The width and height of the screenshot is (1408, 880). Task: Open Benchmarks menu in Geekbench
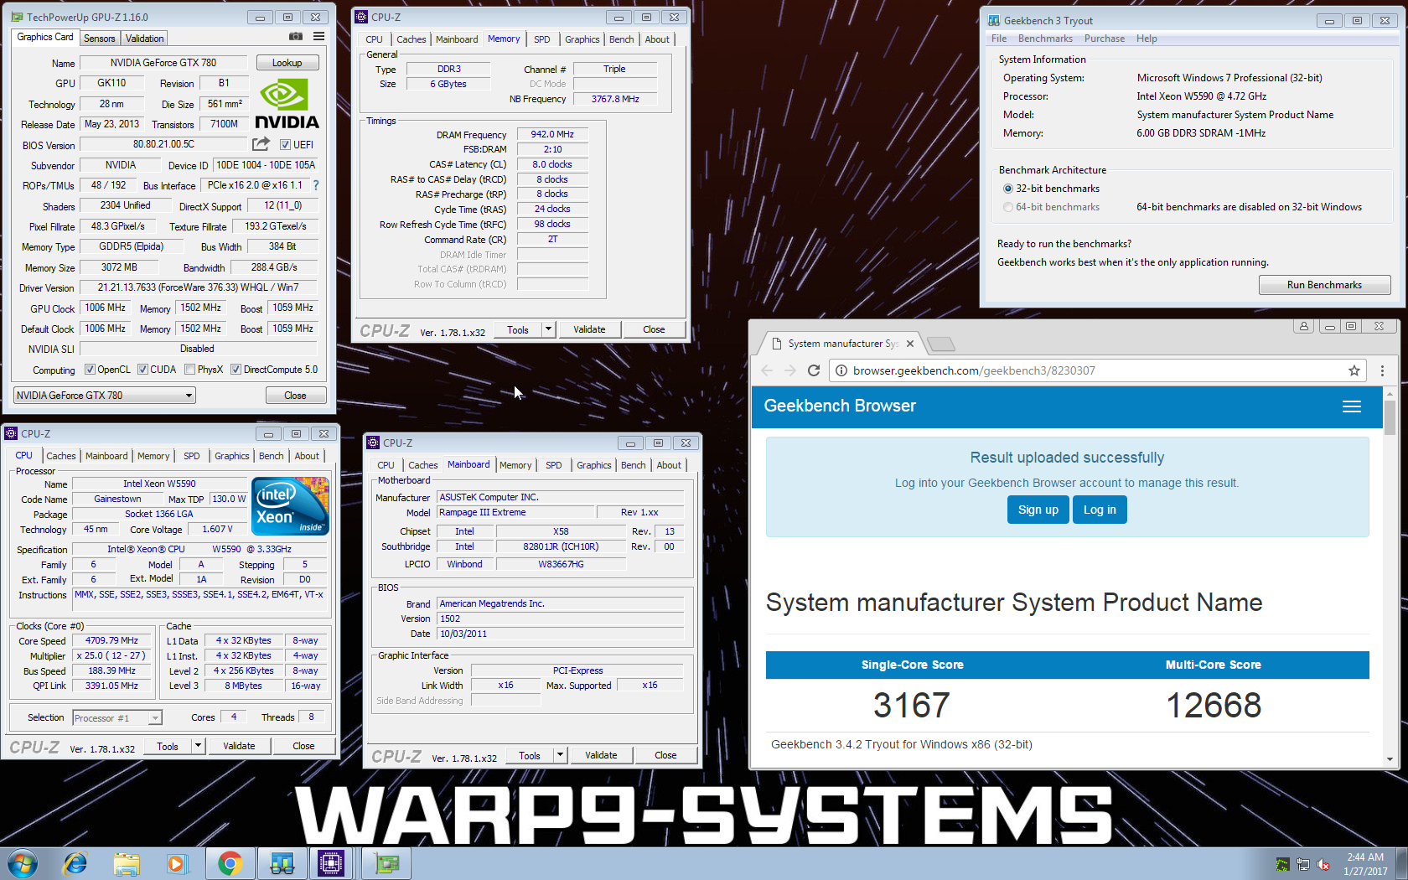point(1045,39)
